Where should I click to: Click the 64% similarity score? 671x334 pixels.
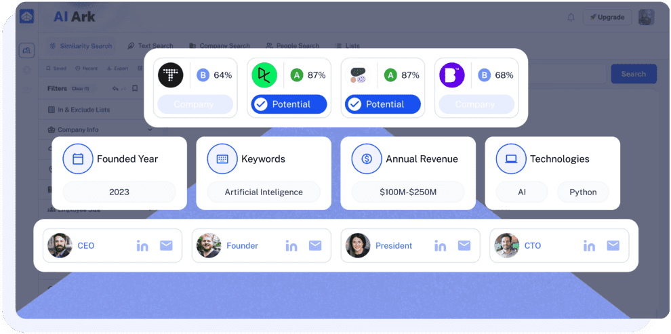click(x=223, y=75)
